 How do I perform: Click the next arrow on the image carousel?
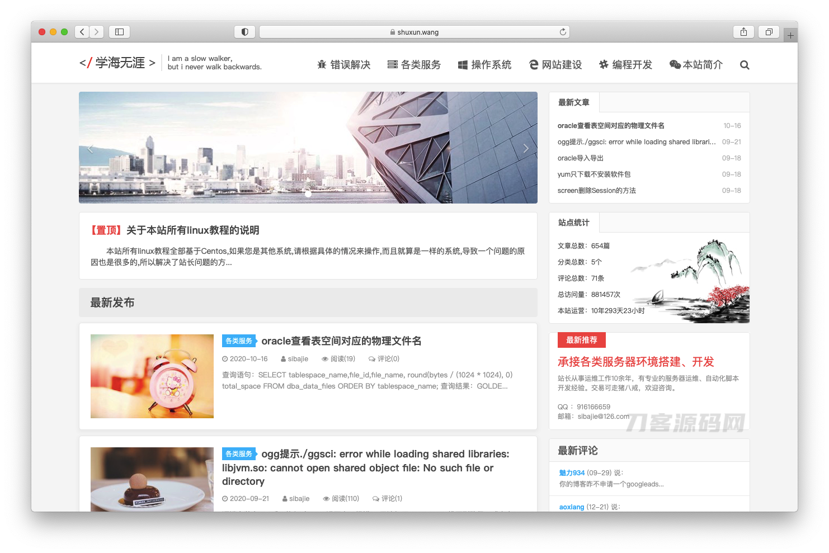(525, 148)
